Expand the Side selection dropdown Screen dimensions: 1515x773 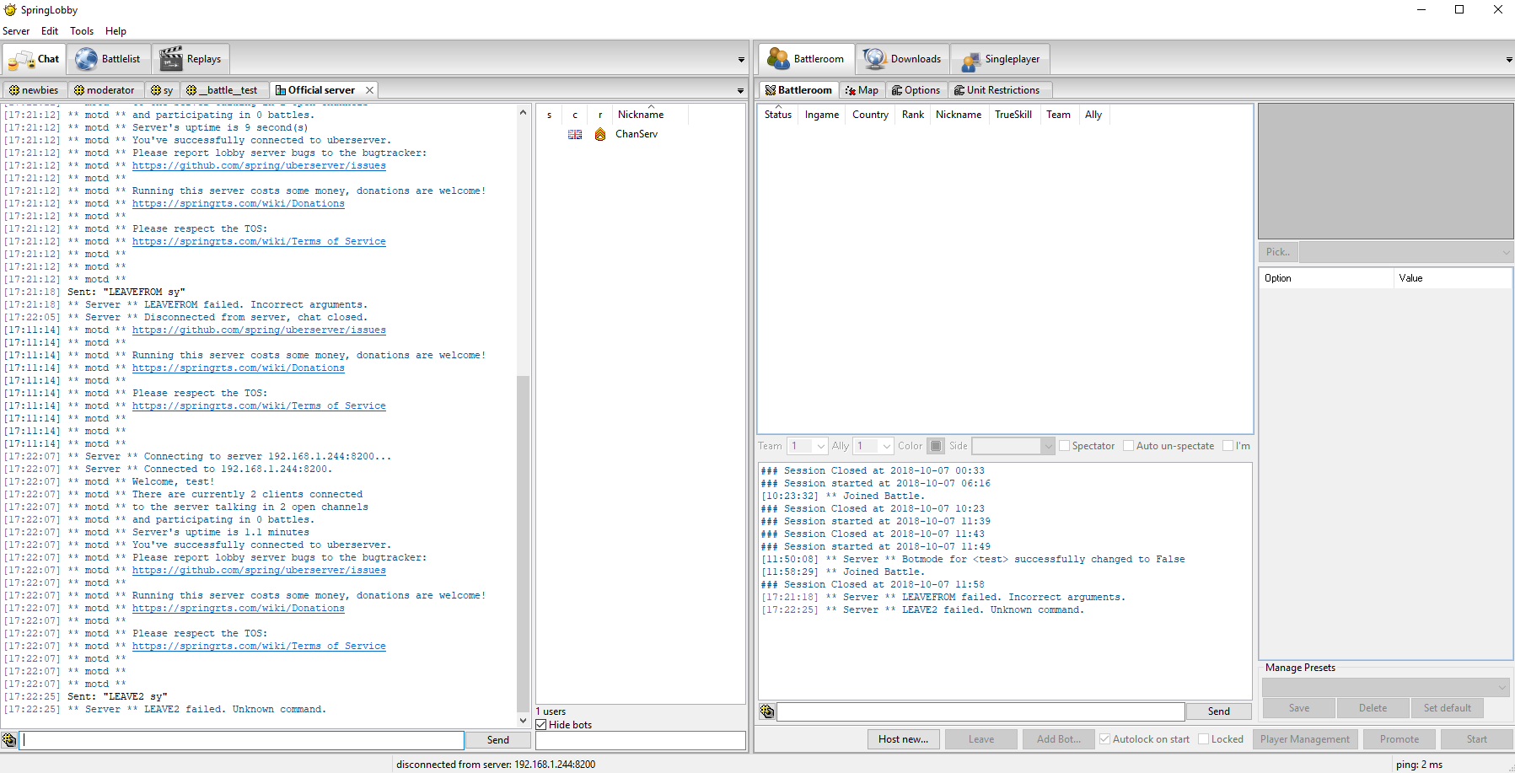click(x=1012, y=445)
